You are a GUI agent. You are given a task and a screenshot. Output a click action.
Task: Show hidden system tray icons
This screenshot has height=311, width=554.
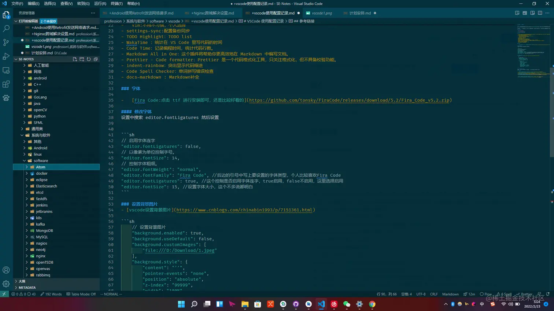point(446,304)
